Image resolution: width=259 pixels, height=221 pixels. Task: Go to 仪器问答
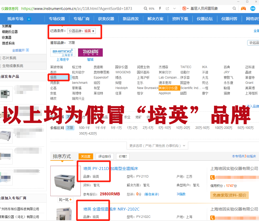pos(229,19)
